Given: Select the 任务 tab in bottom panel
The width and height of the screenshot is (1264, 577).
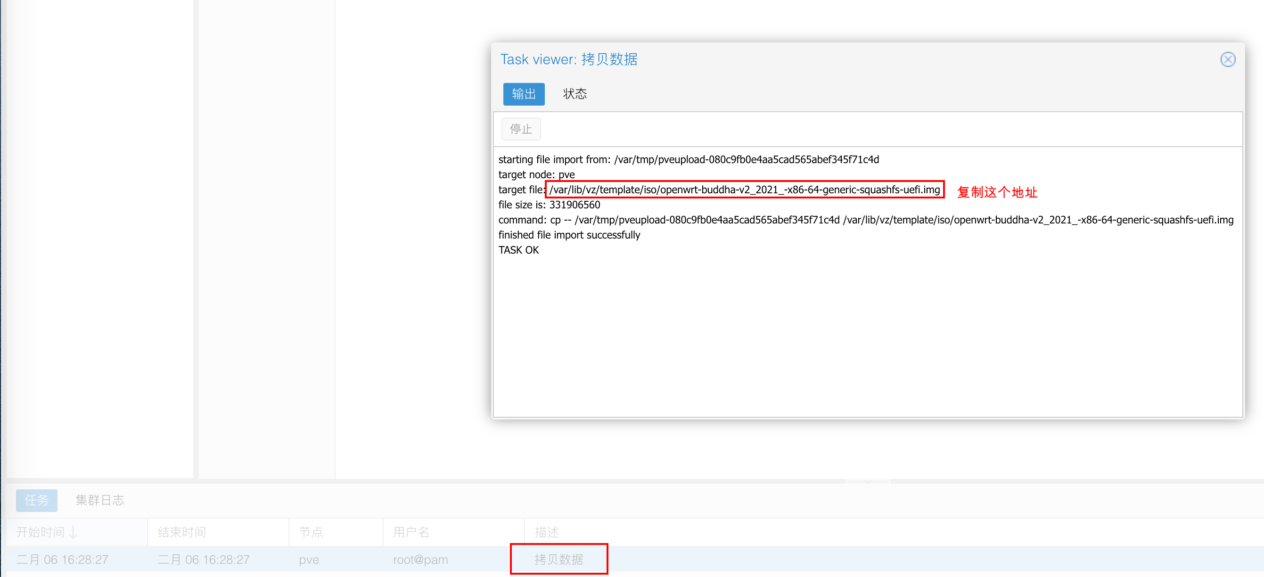Looking at the screenshot, I should pos(36,500).
